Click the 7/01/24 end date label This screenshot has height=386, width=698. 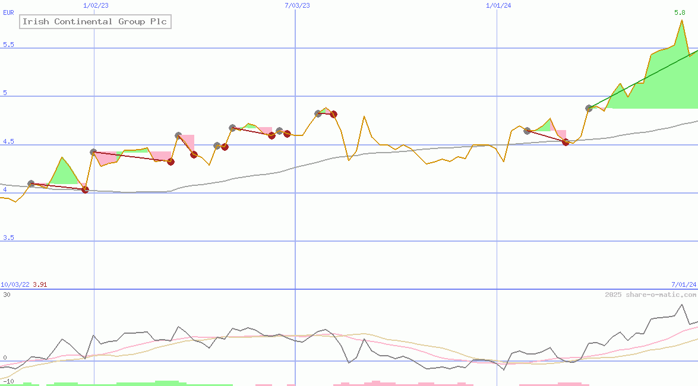pyautogui.click(x=683, y=284)
